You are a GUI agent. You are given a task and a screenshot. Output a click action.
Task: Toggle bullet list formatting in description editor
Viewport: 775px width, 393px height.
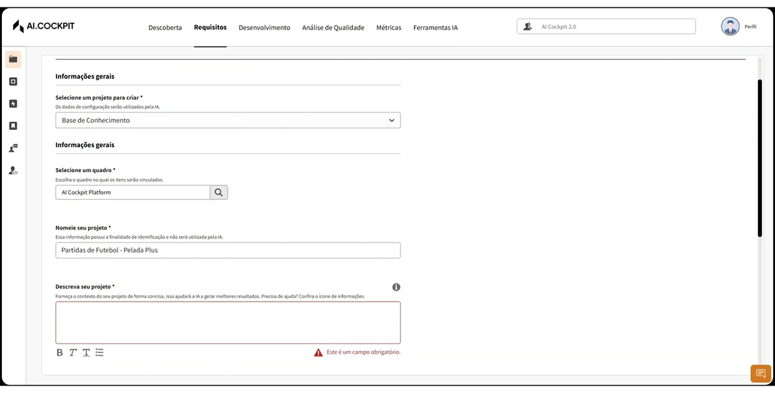[100, 352]
